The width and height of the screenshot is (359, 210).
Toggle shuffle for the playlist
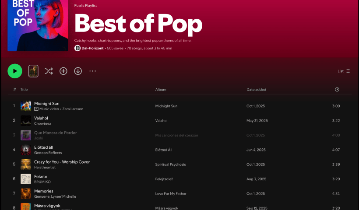pos(49,71)
